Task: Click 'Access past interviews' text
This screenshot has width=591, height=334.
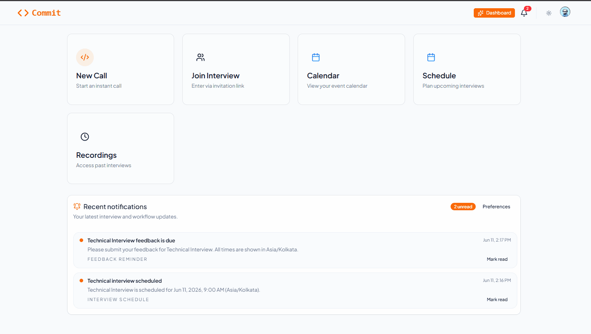Action: pos(104,165)
